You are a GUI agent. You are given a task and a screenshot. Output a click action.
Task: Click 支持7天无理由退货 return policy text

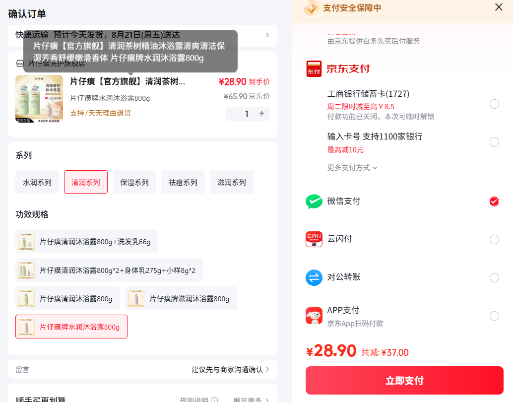pos(100,113)
